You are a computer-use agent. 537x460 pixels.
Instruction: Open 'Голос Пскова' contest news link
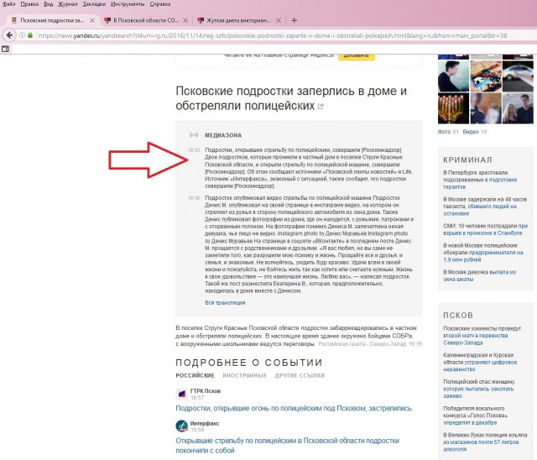[476, 416]
